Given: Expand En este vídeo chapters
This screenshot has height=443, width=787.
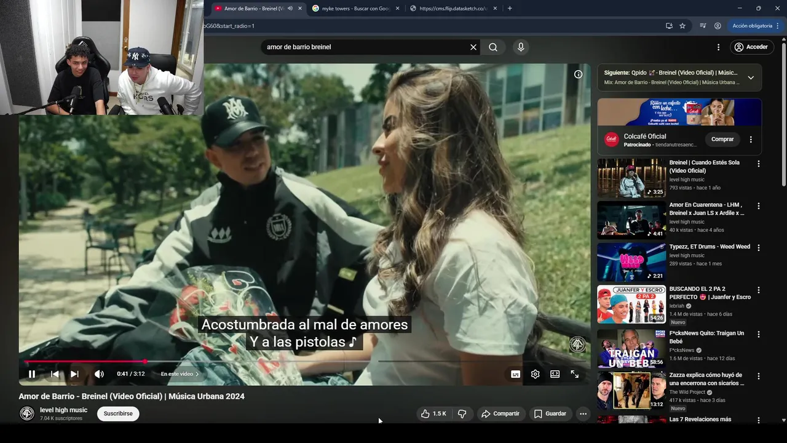Looking at the screenshot, I should [180, 374].
